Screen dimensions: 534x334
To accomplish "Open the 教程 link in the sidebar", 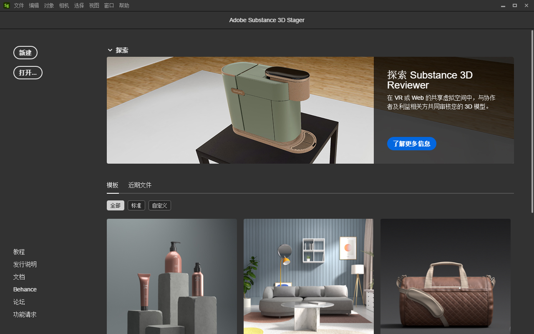I will pyautogui.click(x=19, y=252).
